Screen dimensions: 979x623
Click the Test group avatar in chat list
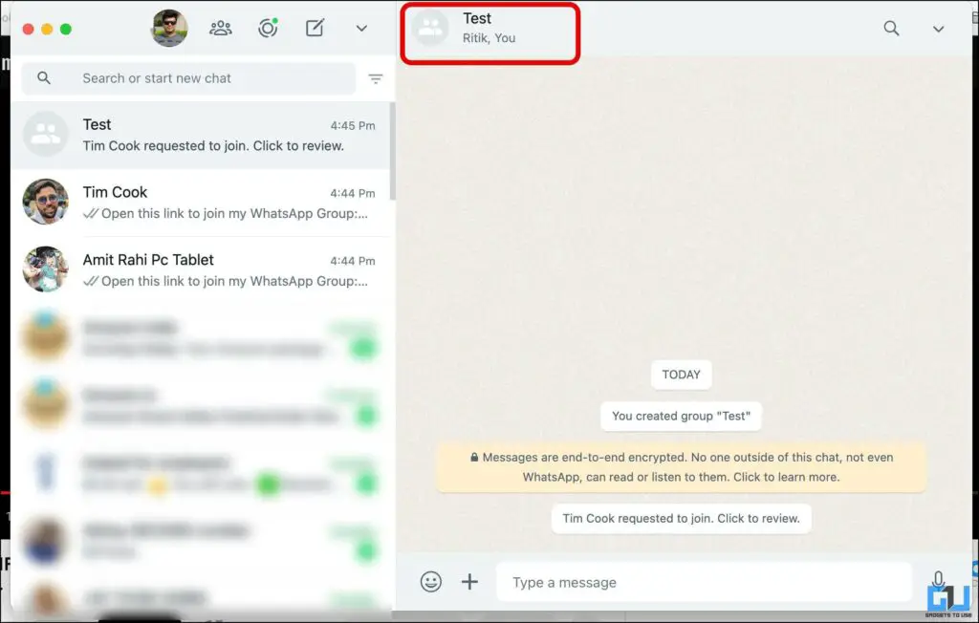click(46, 134)
